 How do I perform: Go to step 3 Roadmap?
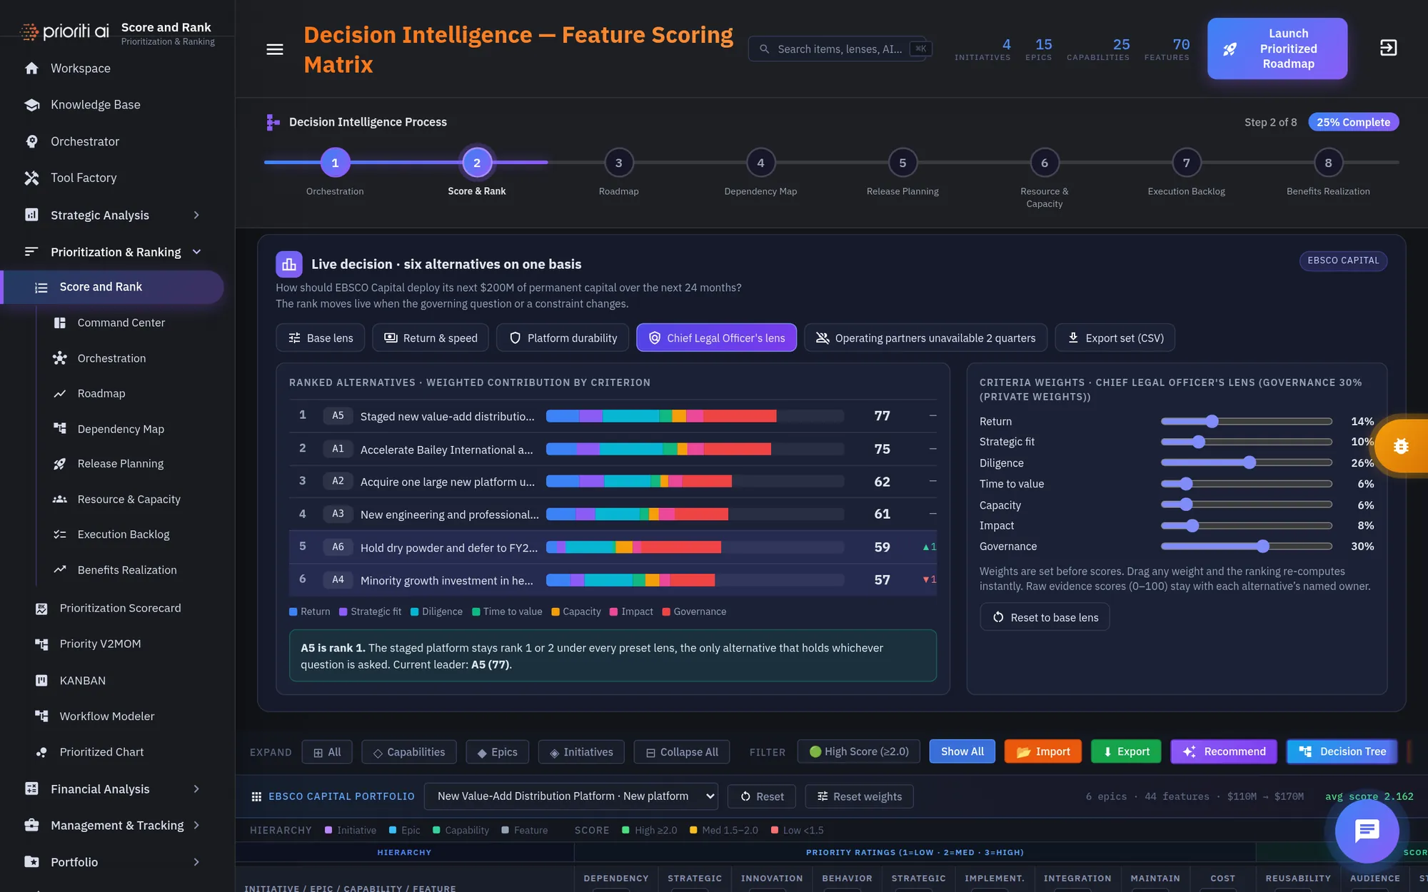pos(618,163)
